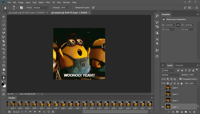The width and height of the screenshot is (200, 114).
Task: Select the Clone Stamp tool
Action: coord(4,41)
